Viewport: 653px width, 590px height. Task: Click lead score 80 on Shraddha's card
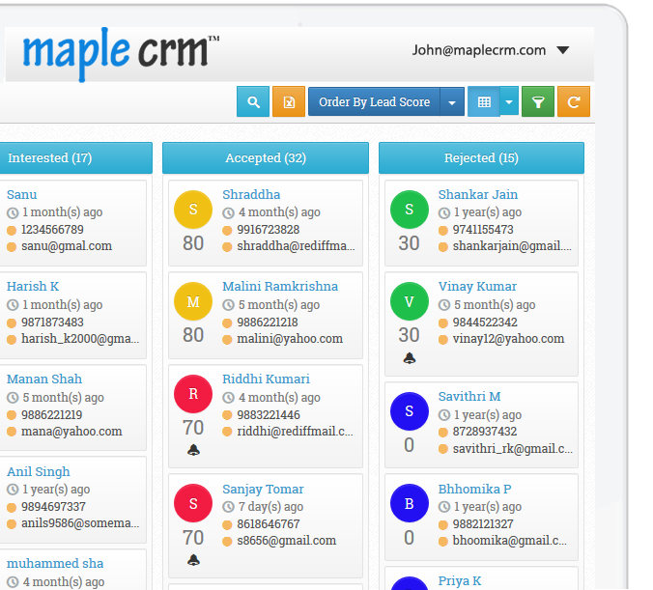[x=193, y=243]
